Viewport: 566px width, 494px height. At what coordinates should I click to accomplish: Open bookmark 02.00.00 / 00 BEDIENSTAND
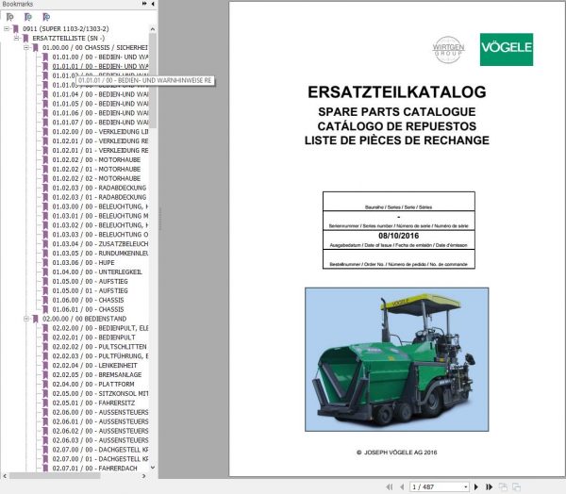click(x=85, y=319)
